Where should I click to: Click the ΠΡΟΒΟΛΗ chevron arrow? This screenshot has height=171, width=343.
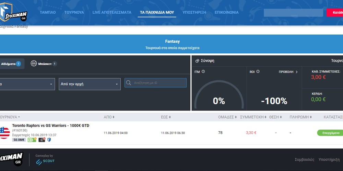point(297,72)
